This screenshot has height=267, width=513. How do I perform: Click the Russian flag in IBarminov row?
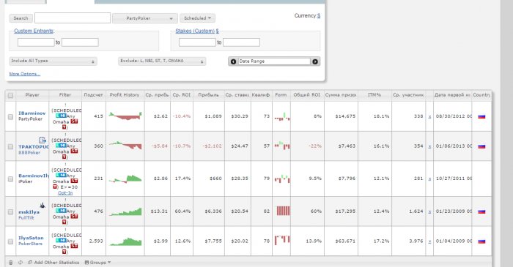tap(481, 116)
